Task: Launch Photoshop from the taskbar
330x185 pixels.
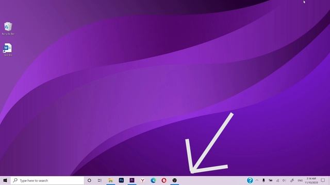Action: tap(121, 180)
